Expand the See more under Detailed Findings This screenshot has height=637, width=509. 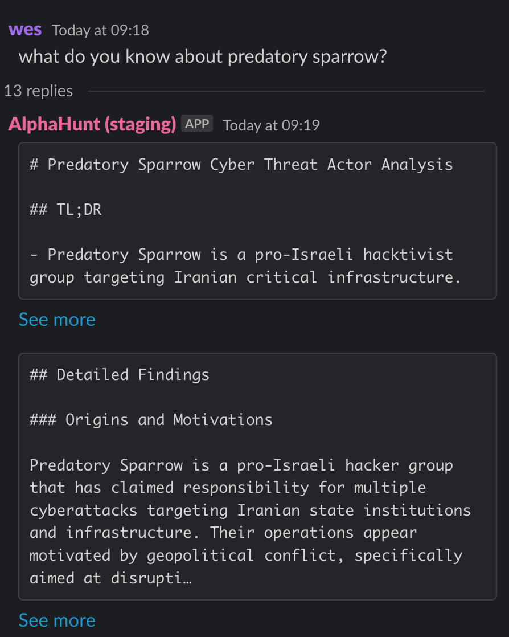(57, 620)
